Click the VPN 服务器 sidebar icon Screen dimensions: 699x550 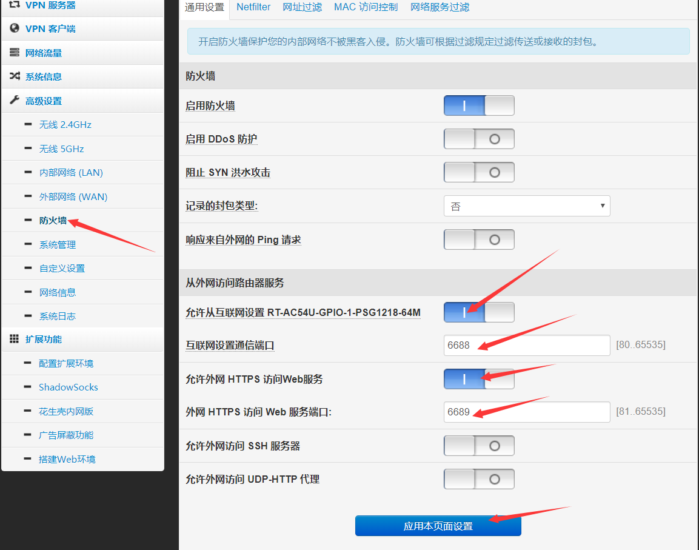15,4
